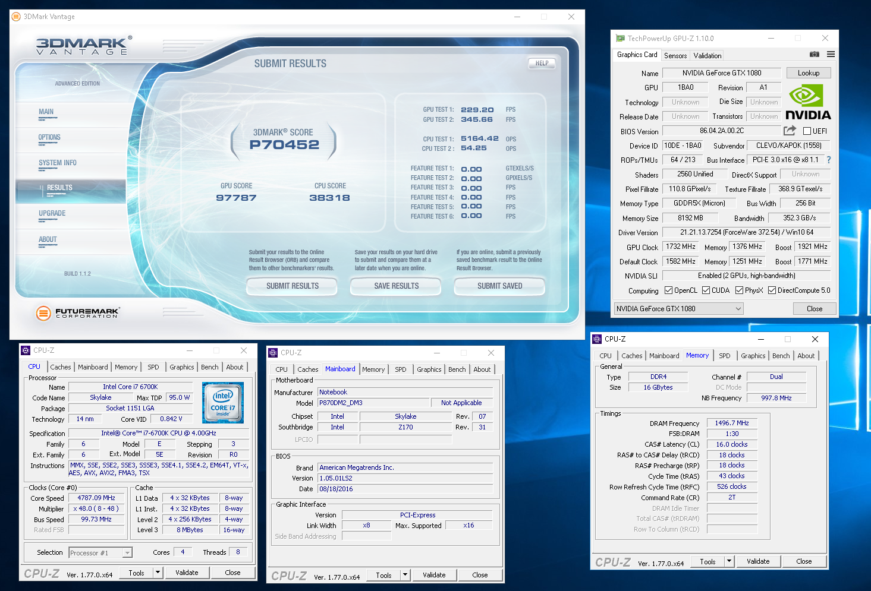Click Validate in CPU-Z Mainboard window
The image size is (871, 591).
(x=434, y=575)
